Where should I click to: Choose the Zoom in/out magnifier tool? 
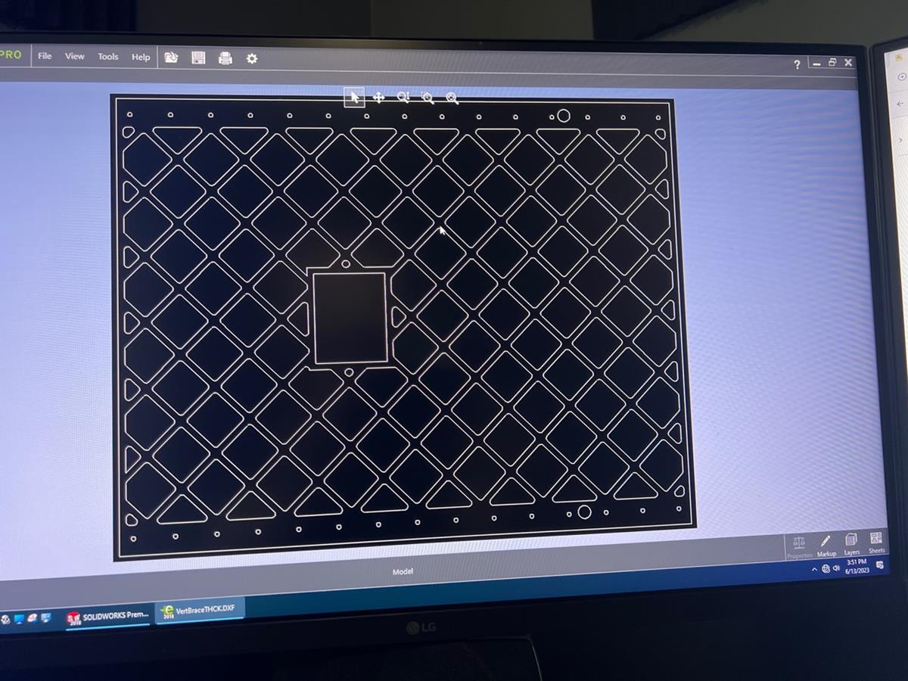coord(403,98)
